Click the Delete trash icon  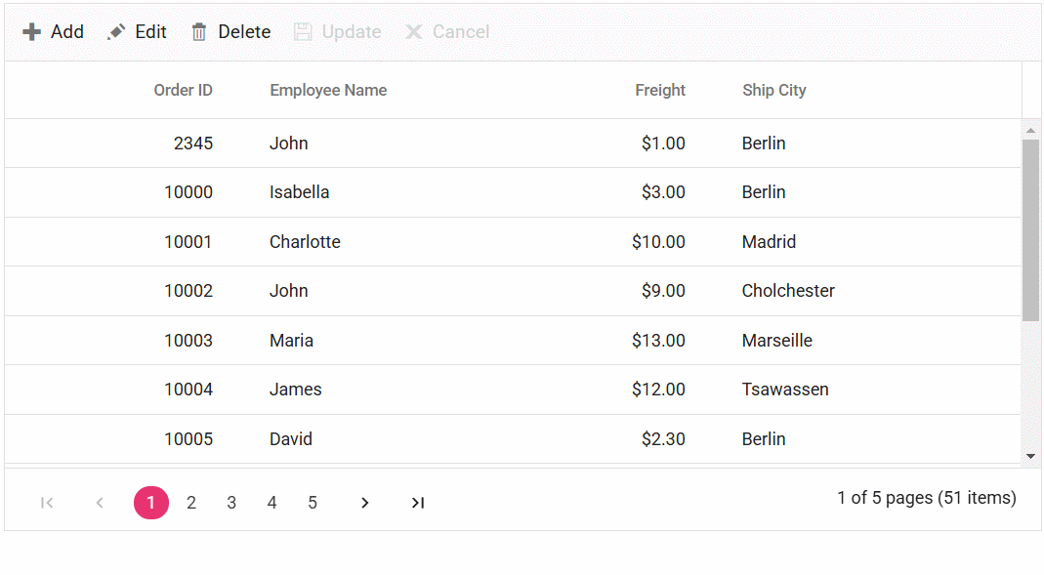pyautogui.click(x=199, y=32)
